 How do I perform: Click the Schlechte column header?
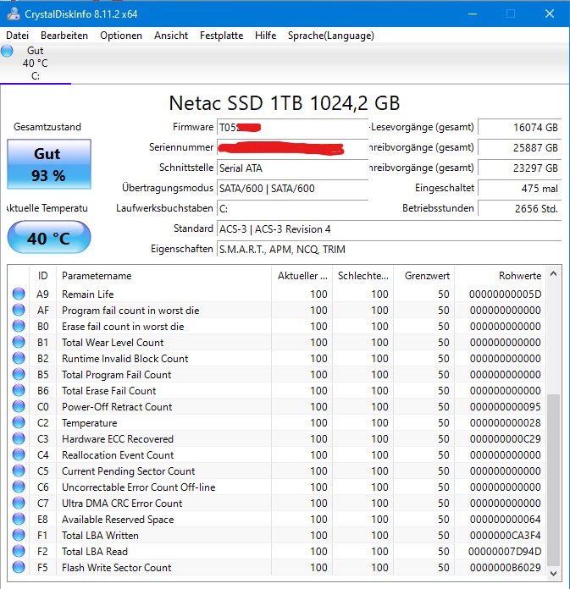pos(363,276)
